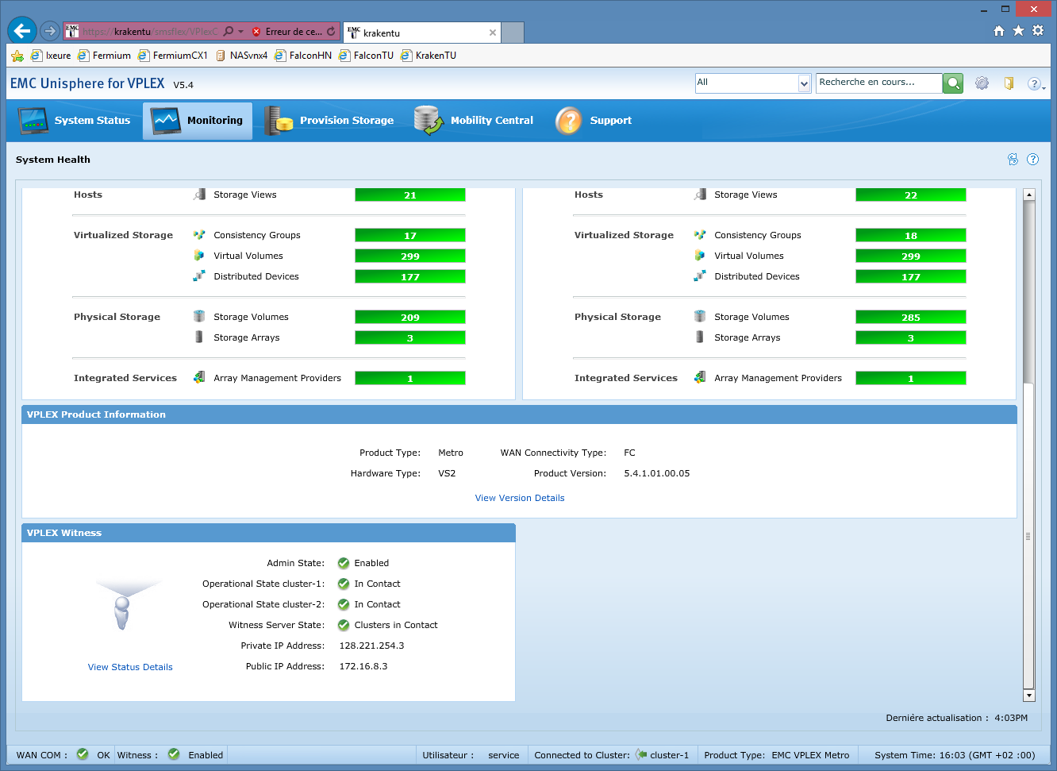Open the View Status Details link

pyautogui.click(x=130, y=667)
